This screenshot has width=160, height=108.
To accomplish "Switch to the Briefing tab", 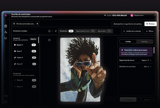I will [x=144, y=42].
